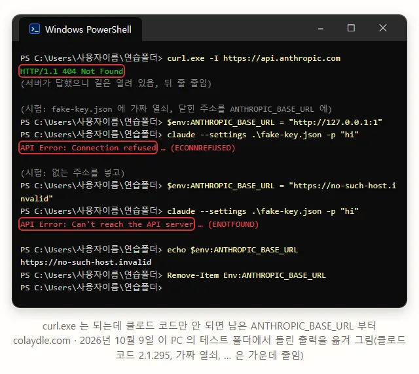Click the comment 시험: 없는 주소를 넣고
The height and width of the screenshot is (374, 419).
73,173
